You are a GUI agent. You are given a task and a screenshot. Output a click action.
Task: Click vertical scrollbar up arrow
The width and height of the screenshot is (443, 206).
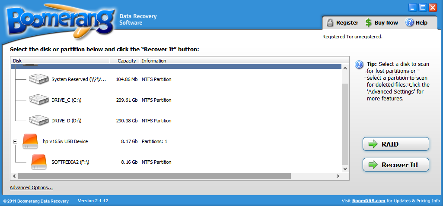point(345,68)
